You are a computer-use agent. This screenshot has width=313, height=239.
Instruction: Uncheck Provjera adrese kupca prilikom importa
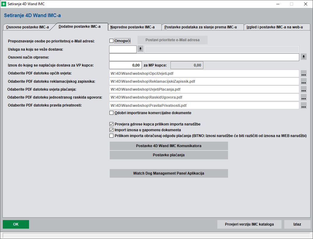pyautogui.click(x=111, y=124)
